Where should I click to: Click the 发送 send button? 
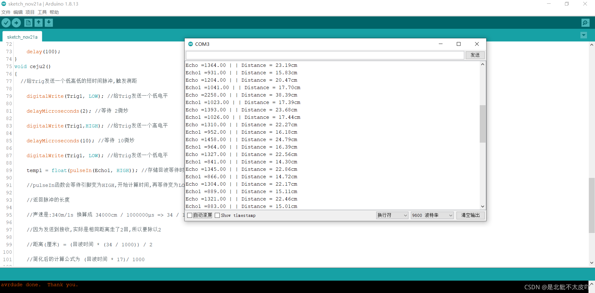475,55
